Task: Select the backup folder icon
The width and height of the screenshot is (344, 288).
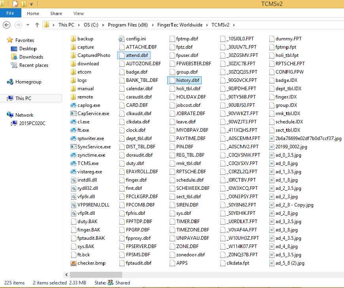Action: point(73,39)
